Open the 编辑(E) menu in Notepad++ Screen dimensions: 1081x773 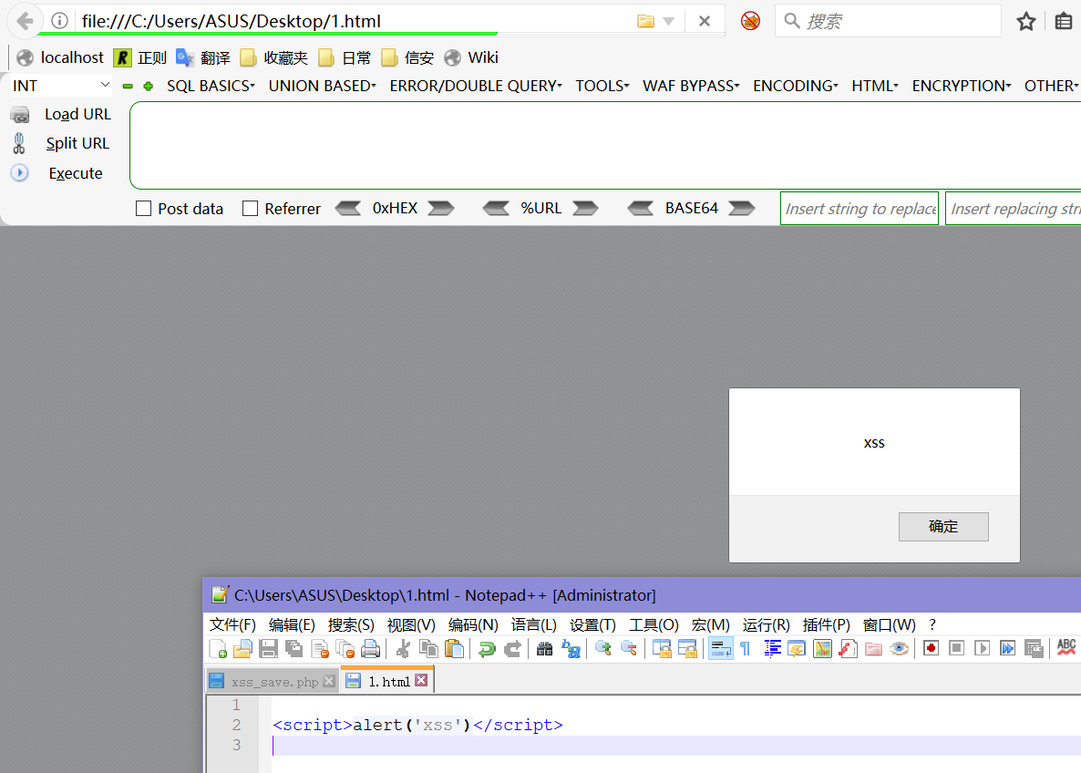(292, 624)
